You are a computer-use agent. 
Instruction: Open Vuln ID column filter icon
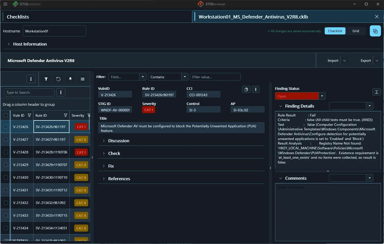(29, 115)
